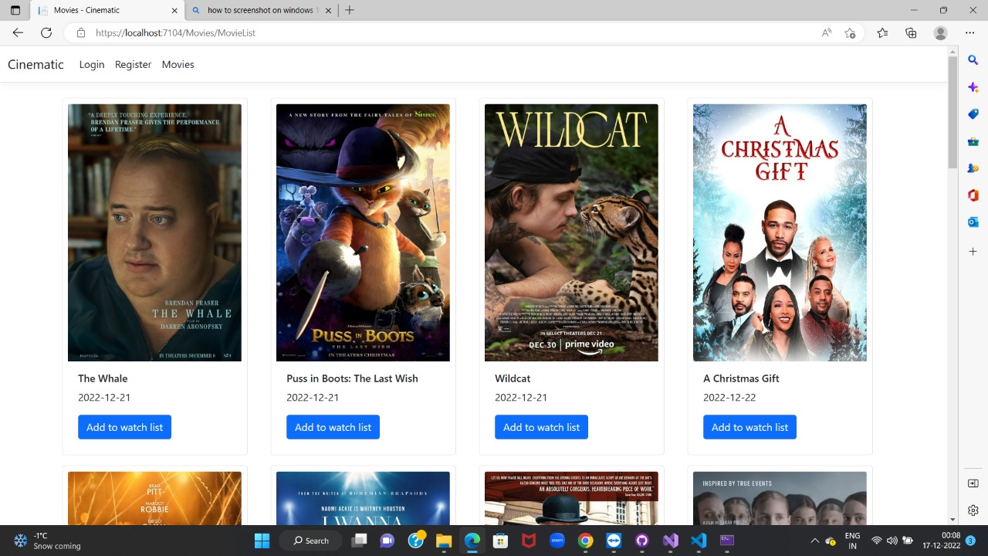Click the page vertical scrollbar thumb
This screenshot has height=556, width=988.
pos(952,112)
